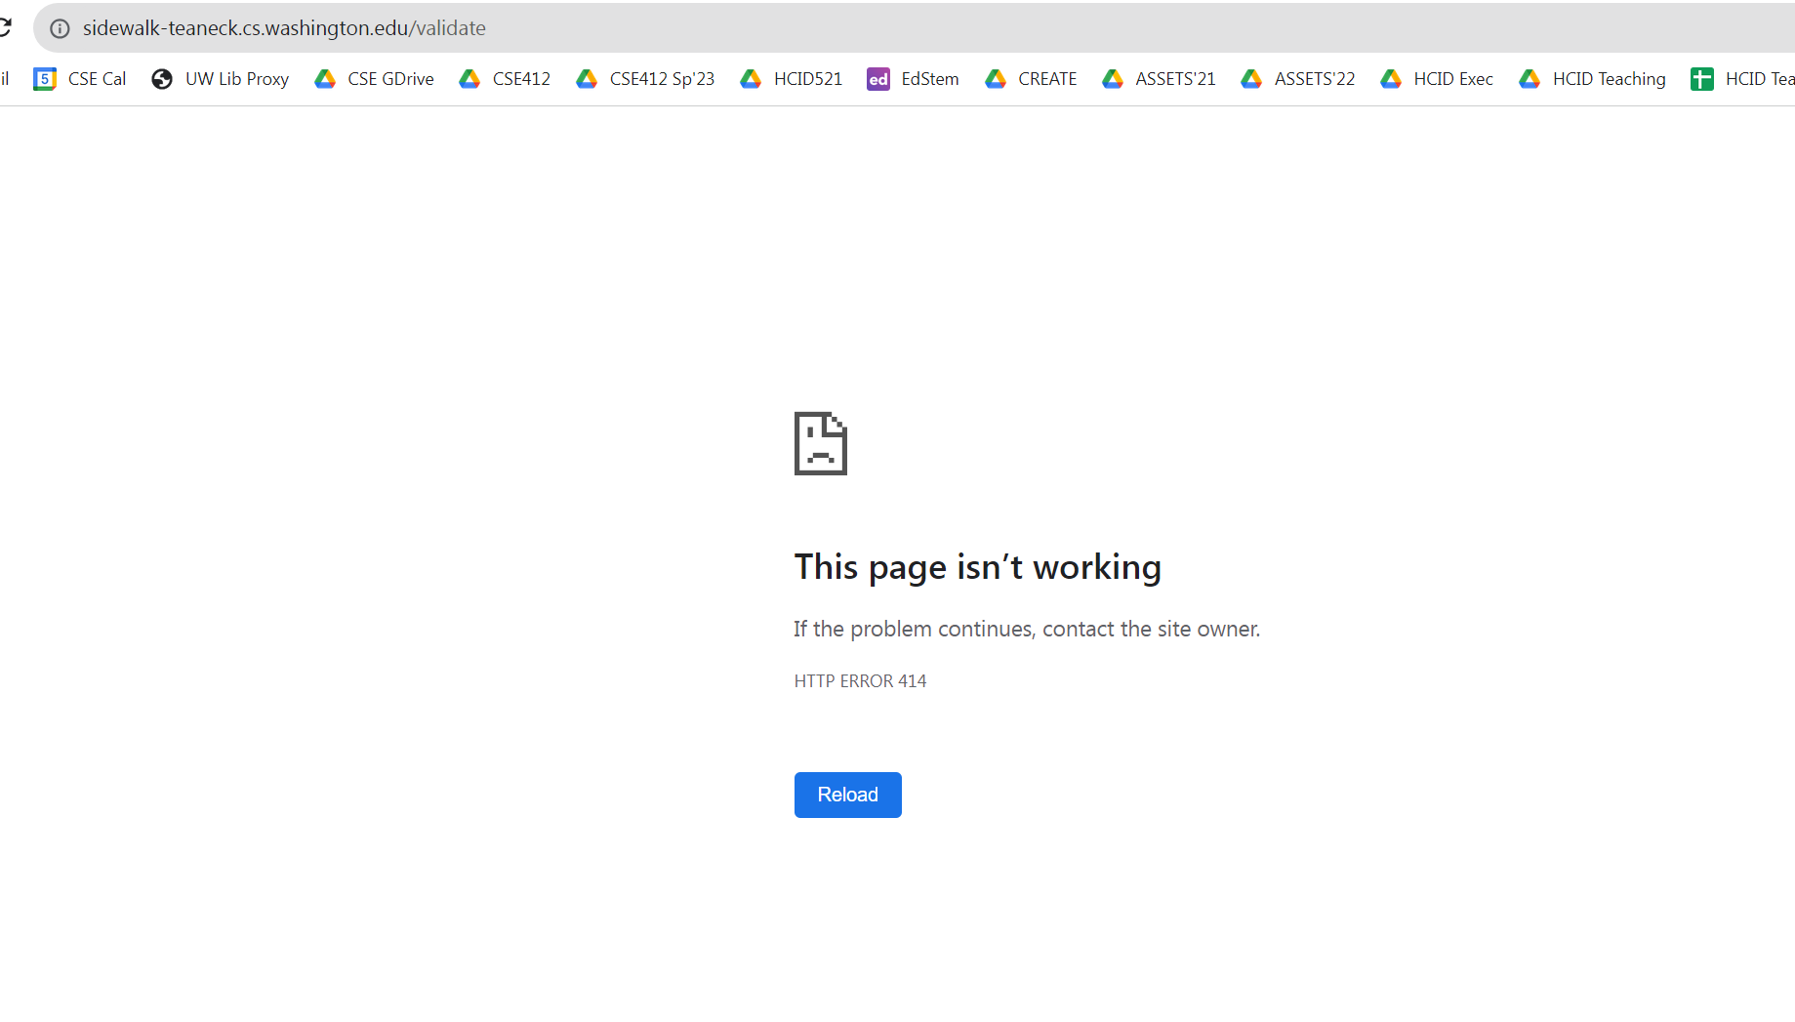Click the Drive icon next to ASSETS'21

click(1113, 79)
